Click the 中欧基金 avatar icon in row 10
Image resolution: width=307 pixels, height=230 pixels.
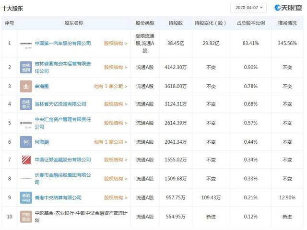pos(26,217)
